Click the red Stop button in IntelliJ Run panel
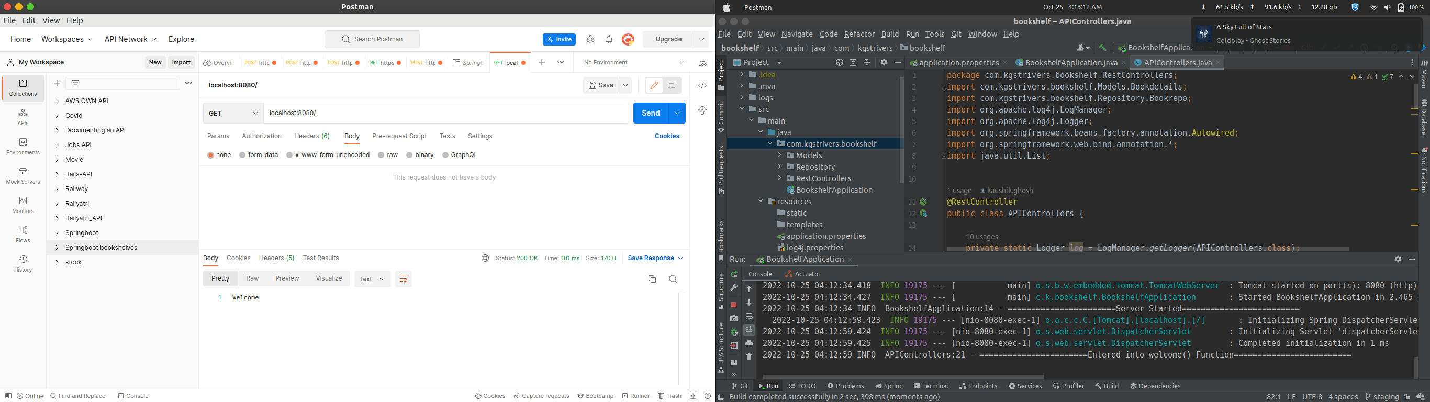 point(734,304)
